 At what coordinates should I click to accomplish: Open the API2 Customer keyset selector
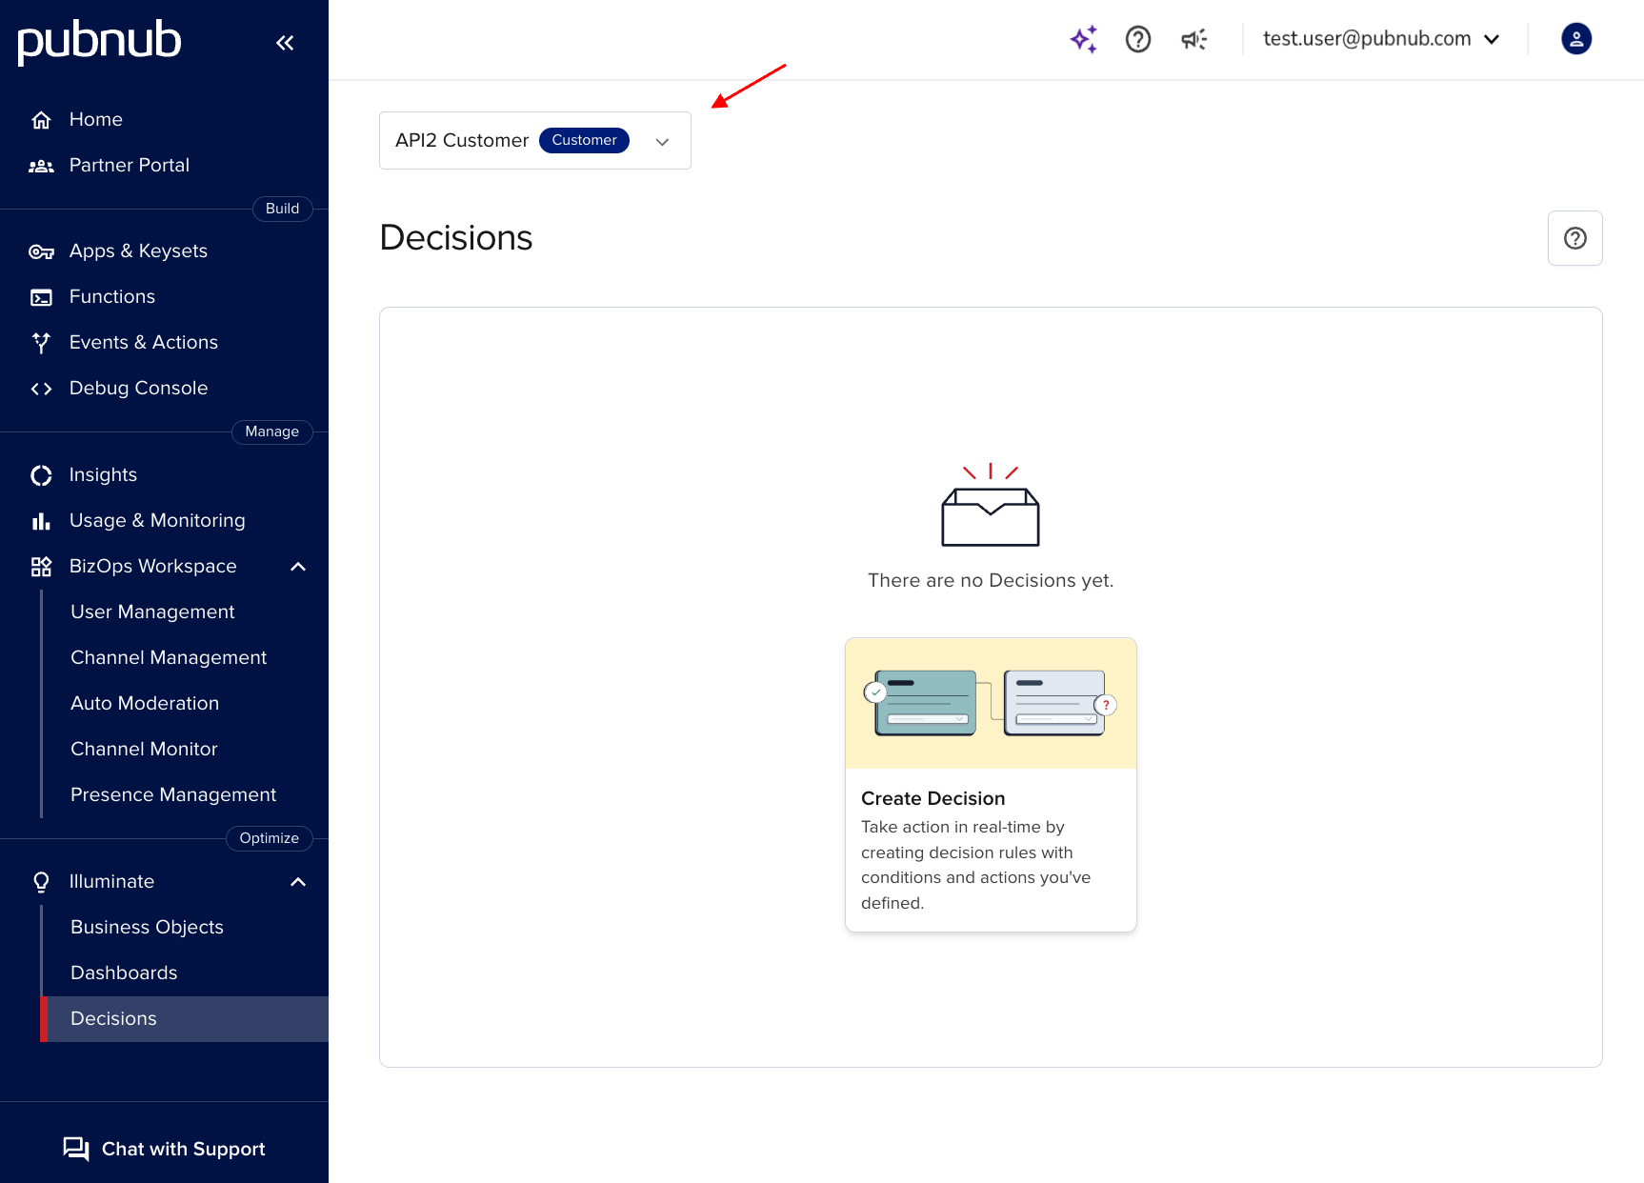pos(534,140)
